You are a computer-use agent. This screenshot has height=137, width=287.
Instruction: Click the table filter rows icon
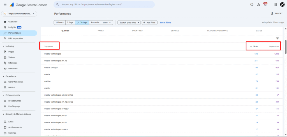tap(277, 38)
